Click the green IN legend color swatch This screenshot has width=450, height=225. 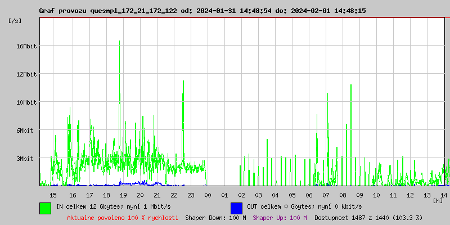pyautogui.click(x=45, y=208)
